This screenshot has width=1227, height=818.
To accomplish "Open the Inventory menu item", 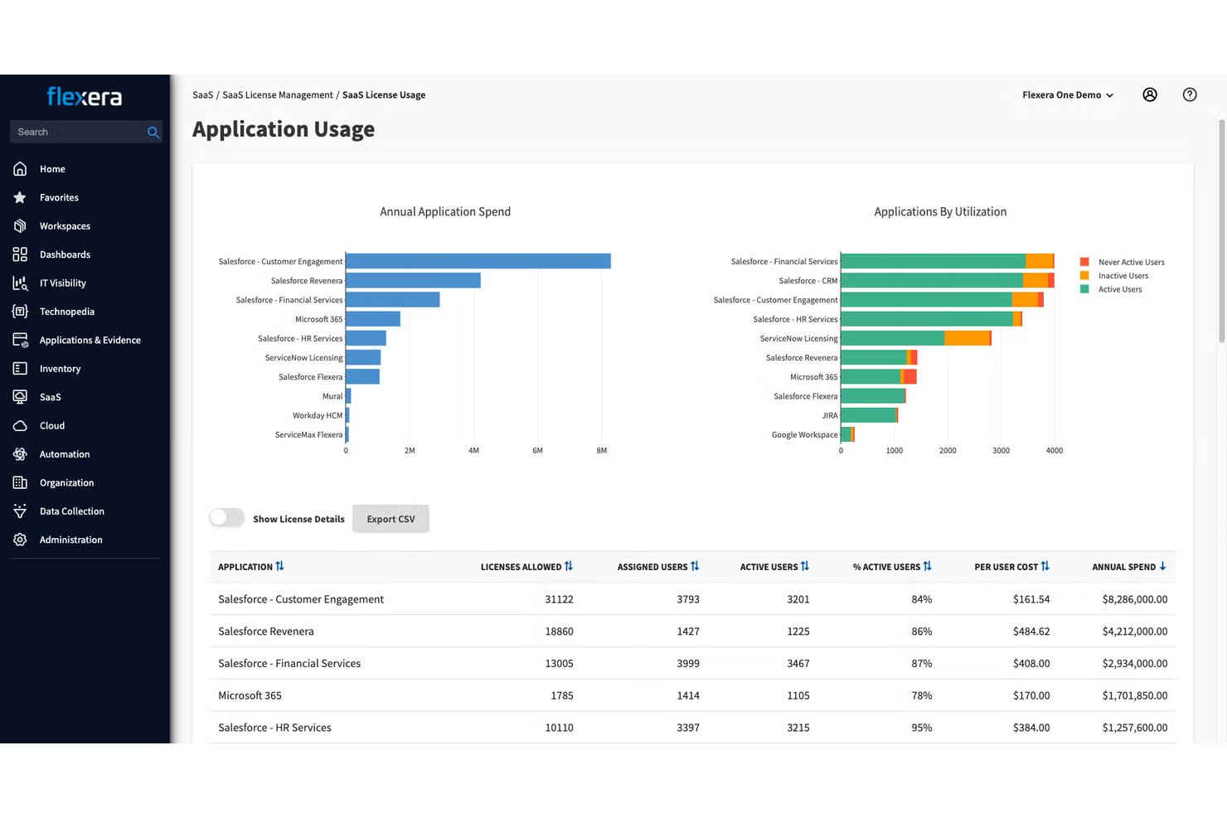I will (60, 368).
